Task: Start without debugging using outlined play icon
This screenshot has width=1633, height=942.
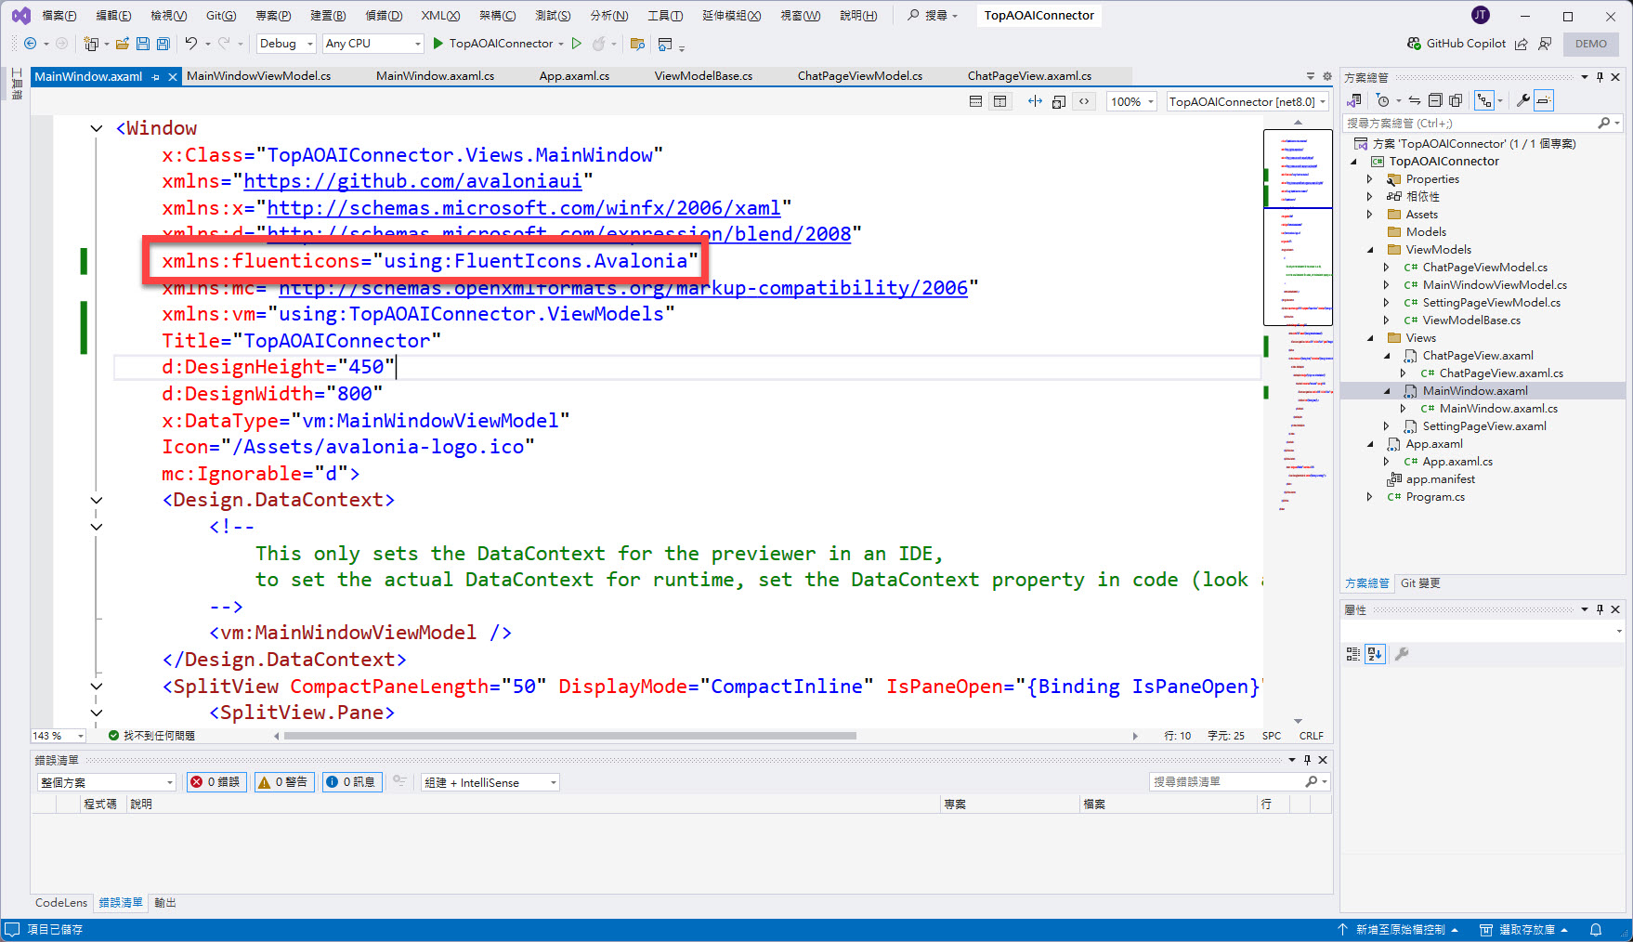Action: coord(577,44)
